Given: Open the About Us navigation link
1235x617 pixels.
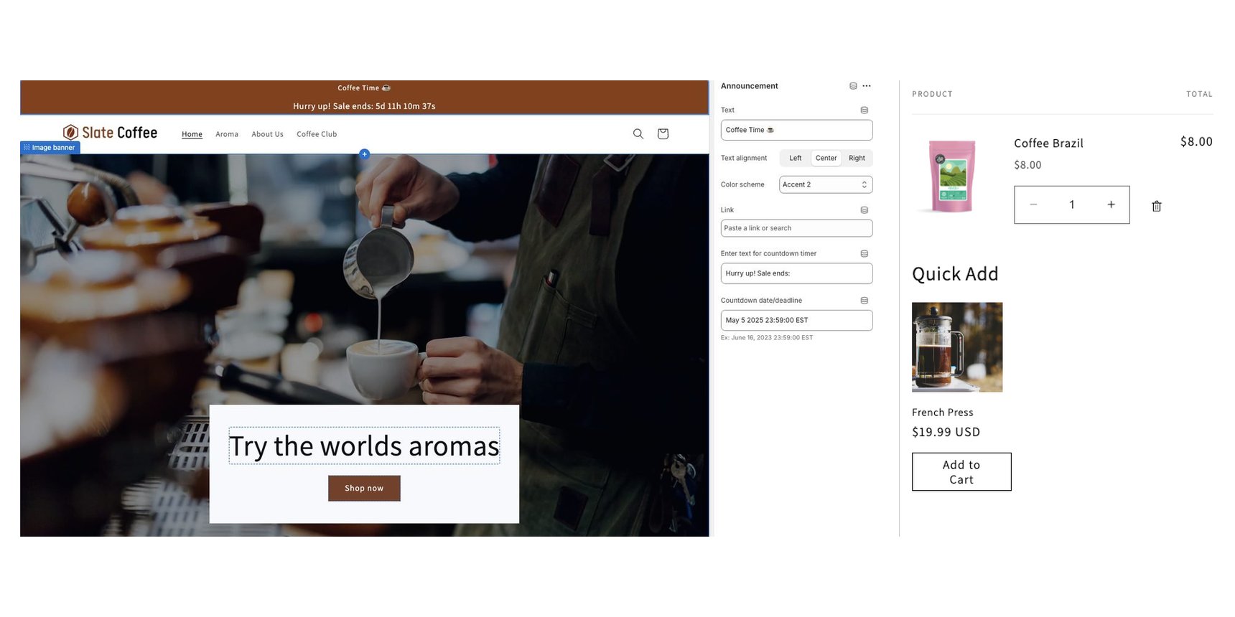Looking at the screenshot, I should (x=267, y=134).
